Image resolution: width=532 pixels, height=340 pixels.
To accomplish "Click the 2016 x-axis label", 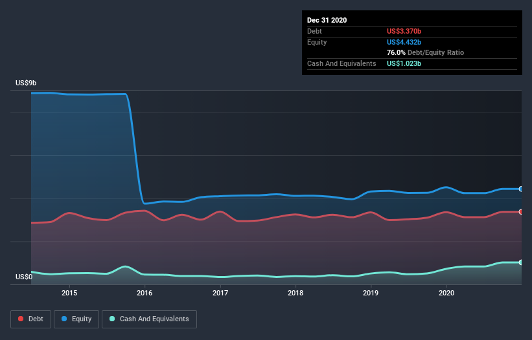I will (145, 293).
